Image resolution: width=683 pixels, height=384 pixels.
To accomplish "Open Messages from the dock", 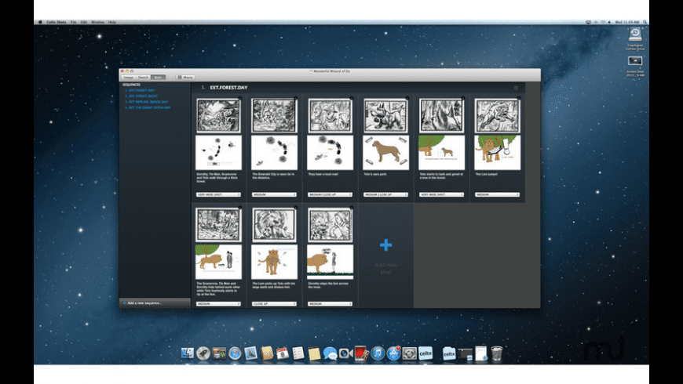I will [x=330, y=353].
